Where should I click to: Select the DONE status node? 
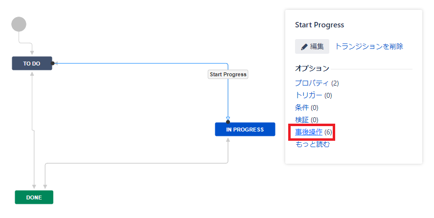pos(34,197)
